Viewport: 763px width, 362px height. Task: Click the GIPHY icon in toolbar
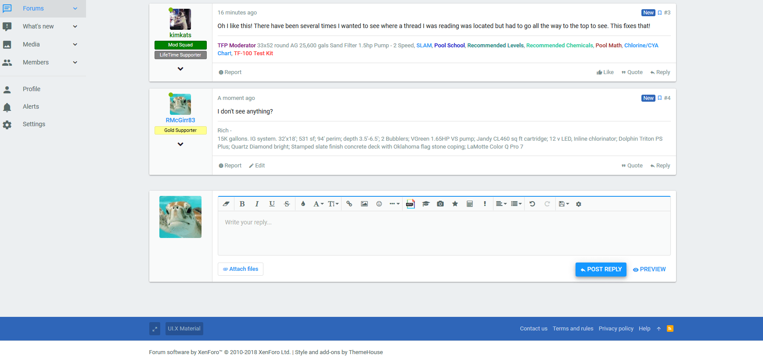410,204
